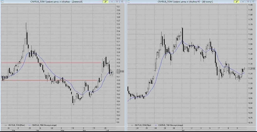Select the lower red horizontal line at 11.0
The width and height of the screenshot is (257, 132).
49,80
